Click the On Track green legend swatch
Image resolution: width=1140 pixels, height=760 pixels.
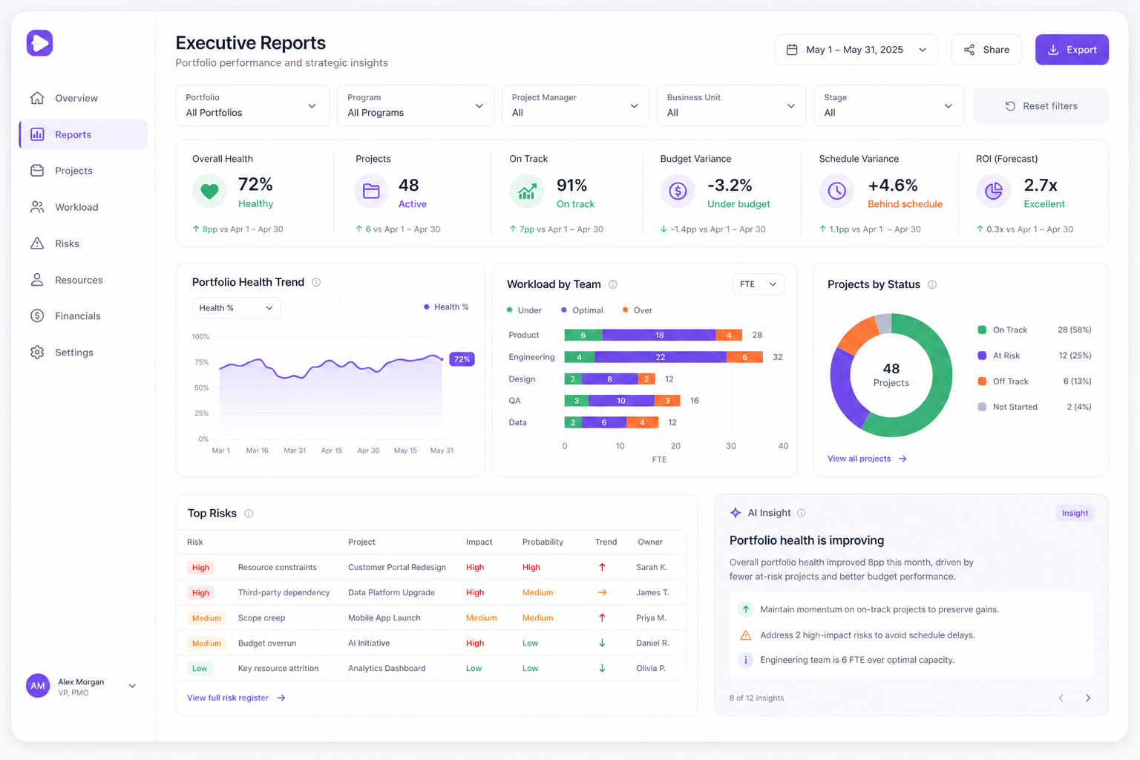982,330
